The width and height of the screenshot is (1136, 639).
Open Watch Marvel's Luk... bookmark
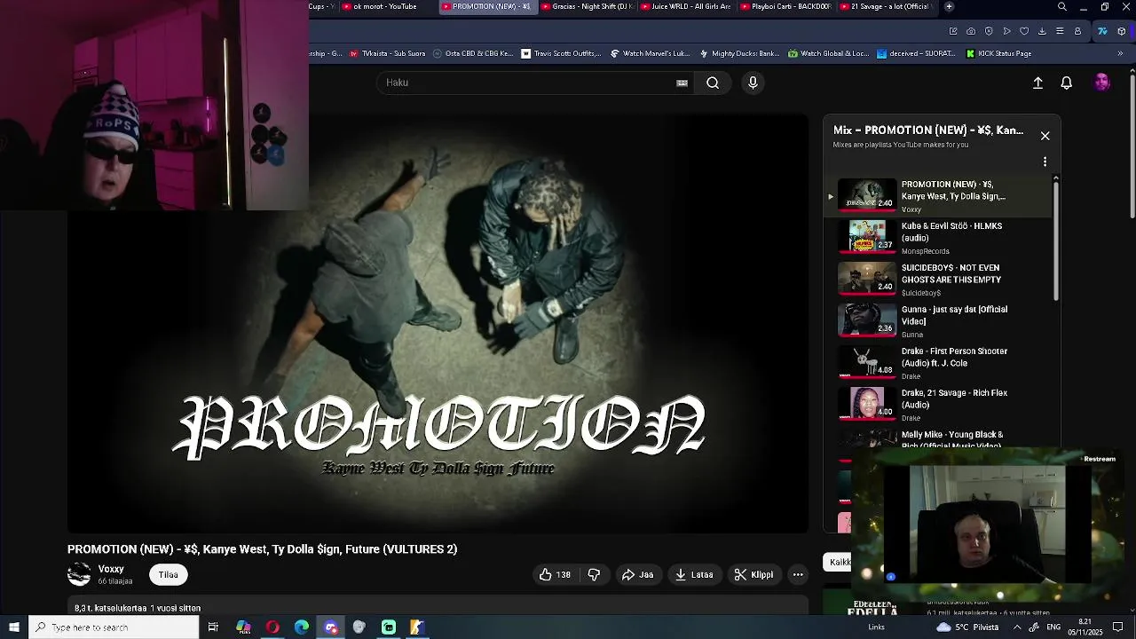click(x=651, y=53)
